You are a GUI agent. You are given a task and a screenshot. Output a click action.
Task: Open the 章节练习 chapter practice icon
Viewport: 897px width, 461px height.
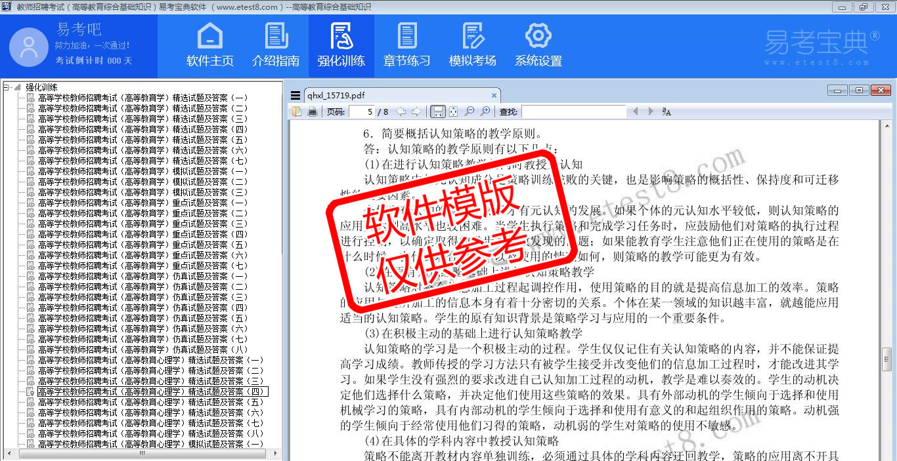[407, 37]
